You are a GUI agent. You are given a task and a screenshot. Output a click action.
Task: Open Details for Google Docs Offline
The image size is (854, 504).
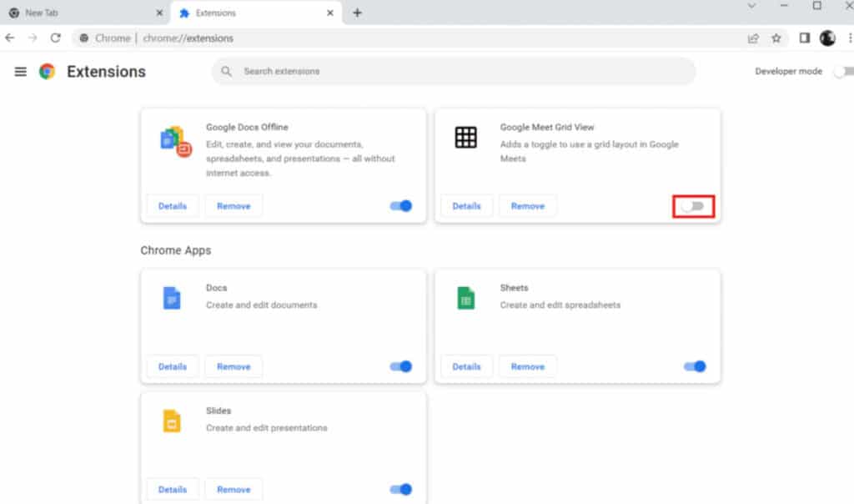(173, 206)
